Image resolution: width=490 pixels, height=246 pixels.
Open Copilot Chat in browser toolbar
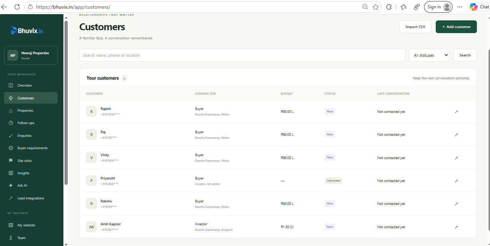click(x=479, y=7)
